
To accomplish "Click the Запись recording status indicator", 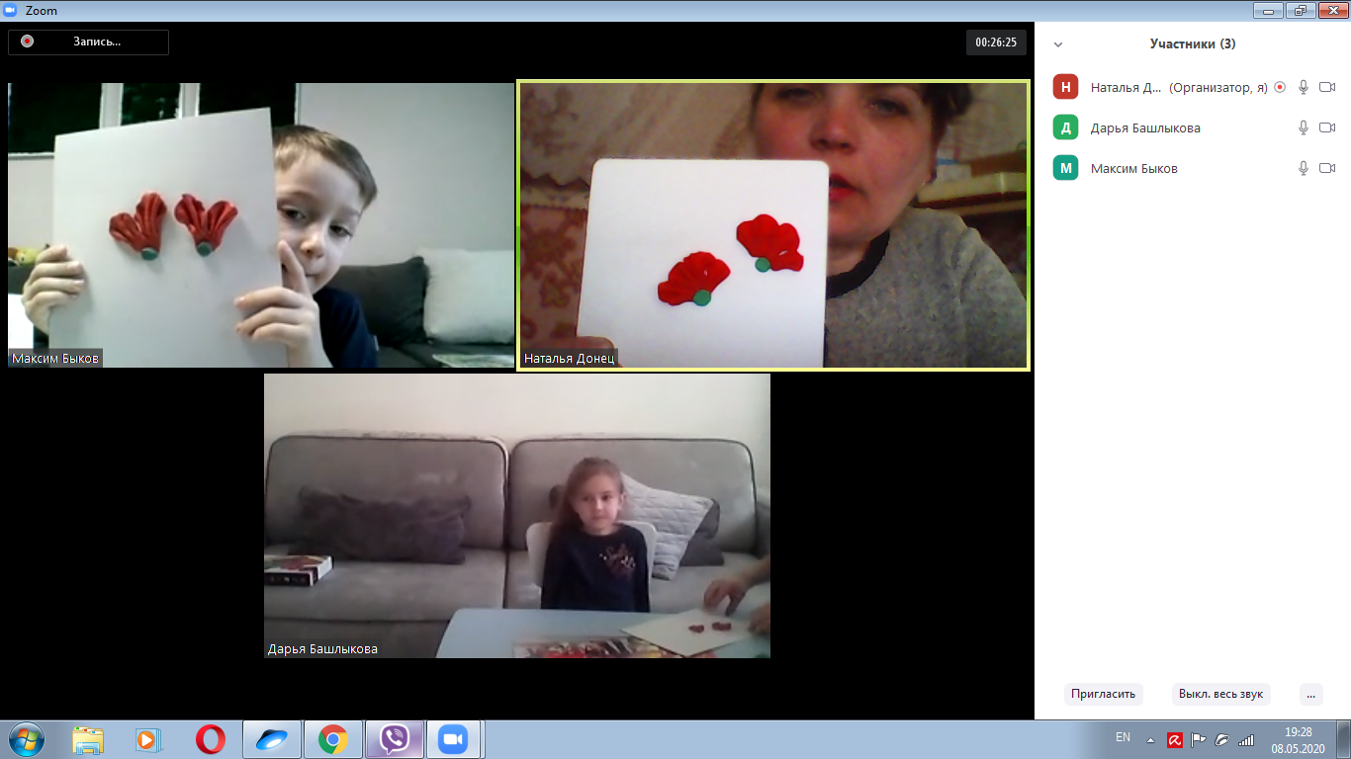I will pos(89,42).
